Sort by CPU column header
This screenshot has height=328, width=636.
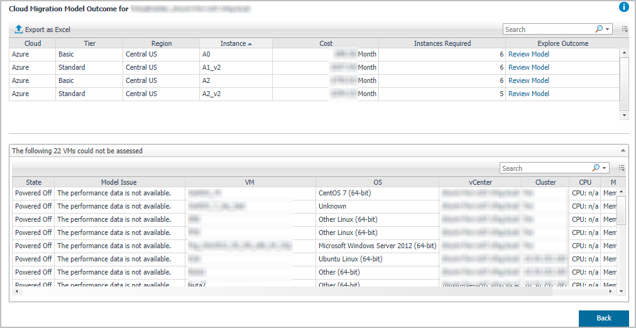click(x=585, y=182)
